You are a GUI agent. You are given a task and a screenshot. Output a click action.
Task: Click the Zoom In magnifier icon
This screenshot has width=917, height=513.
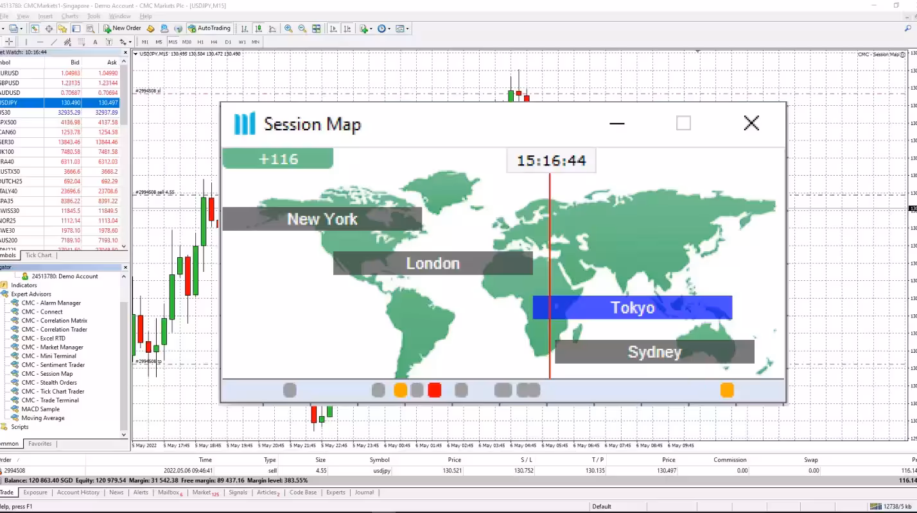(288, 28)
